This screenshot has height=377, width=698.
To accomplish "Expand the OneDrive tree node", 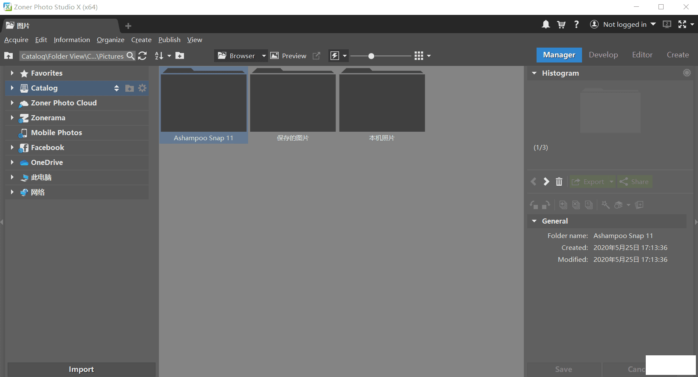I will point(12,162).
